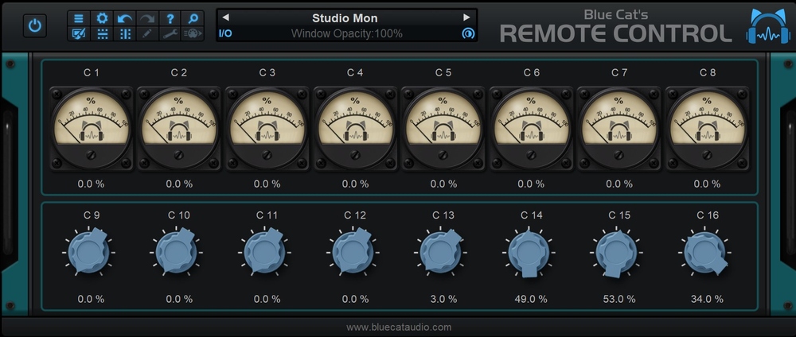Open the www.bluecataudio.com link
The image size is (796, 337).
click(x=399, y=327)
